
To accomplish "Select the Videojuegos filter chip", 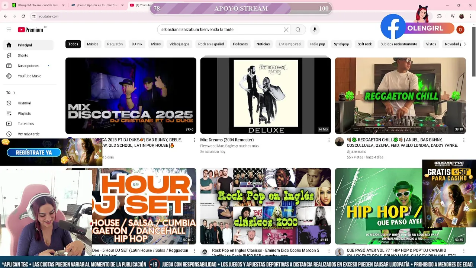I will 179,44.
